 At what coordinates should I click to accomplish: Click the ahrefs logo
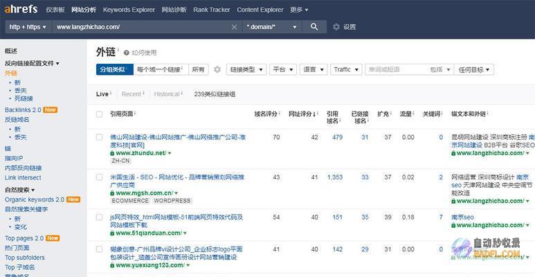[21, 9]
